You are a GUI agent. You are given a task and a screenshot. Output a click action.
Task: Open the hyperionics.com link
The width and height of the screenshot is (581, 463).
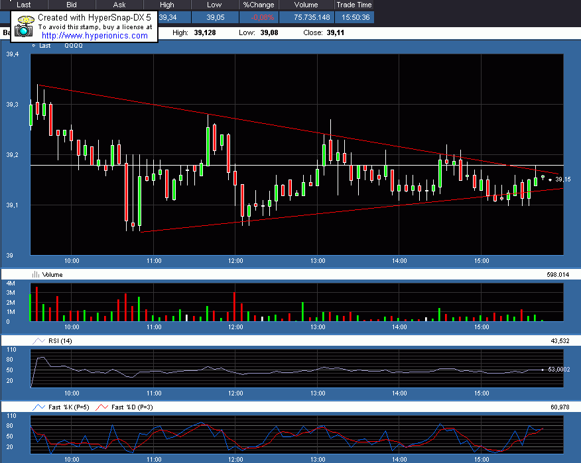pos(94,36)
